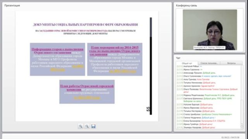
Task: Switch to the 'Общий чат' tab
Action: [187, 63]
